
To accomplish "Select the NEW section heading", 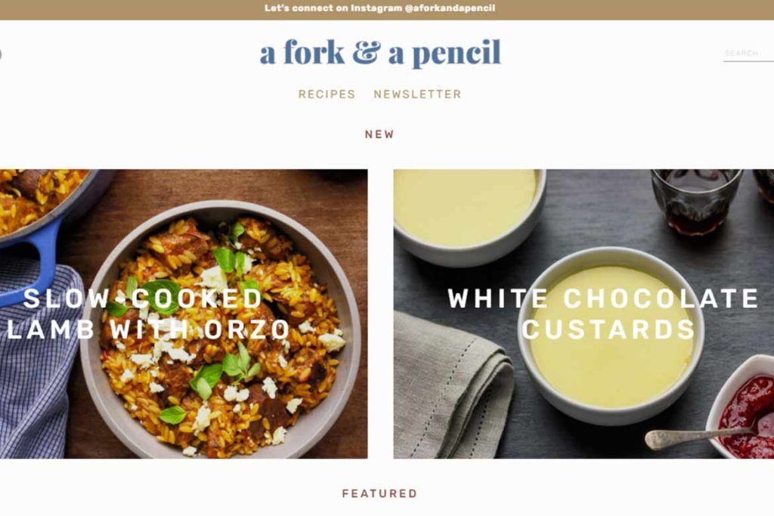I will pos(379,134).
